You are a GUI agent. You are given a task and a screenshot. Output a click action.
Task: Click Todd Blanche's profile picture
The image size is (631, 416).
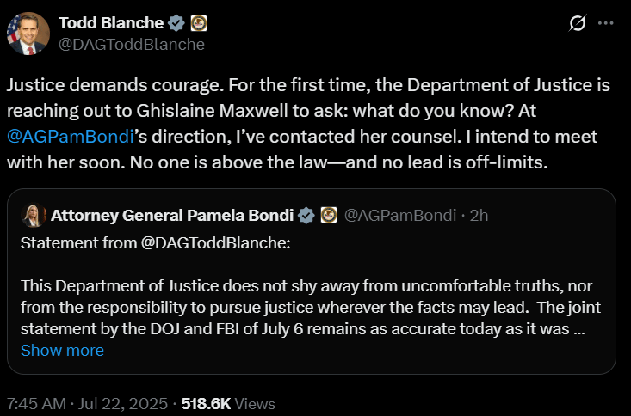[25, 34]
